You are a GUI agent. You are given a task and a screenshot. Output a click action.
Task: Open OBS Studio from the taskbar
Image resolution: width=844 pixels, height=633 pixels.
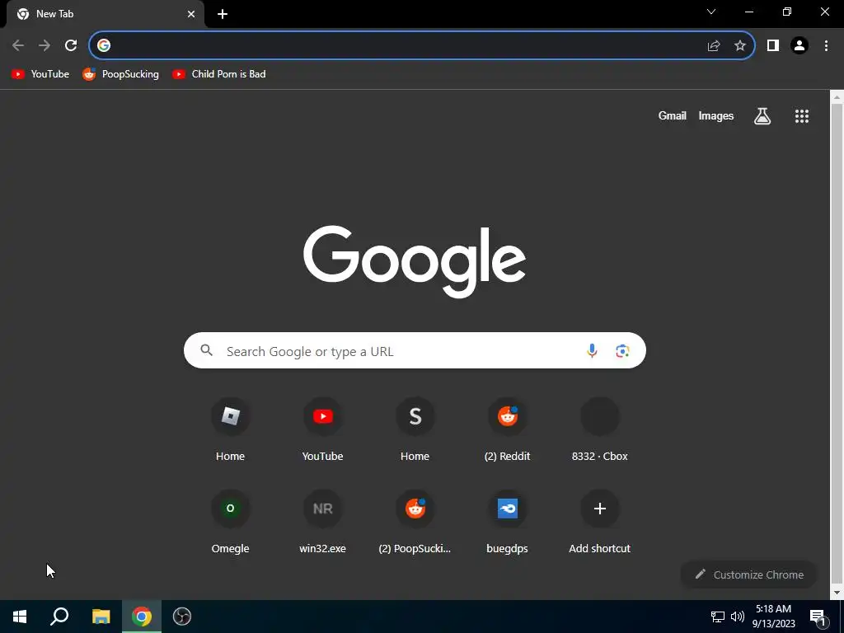click(x=182, y=617)
